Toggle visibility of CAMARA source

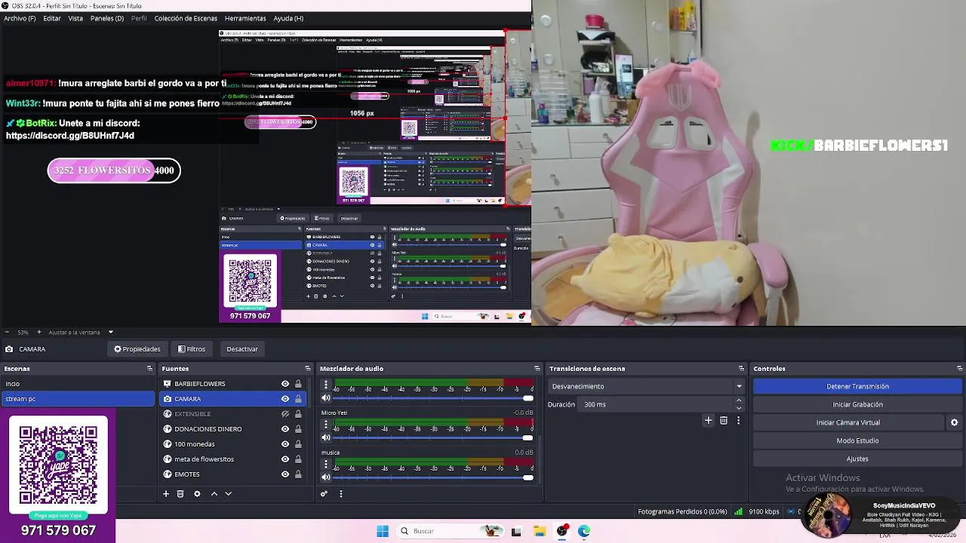pyautogui.click(x=285, y=399)
